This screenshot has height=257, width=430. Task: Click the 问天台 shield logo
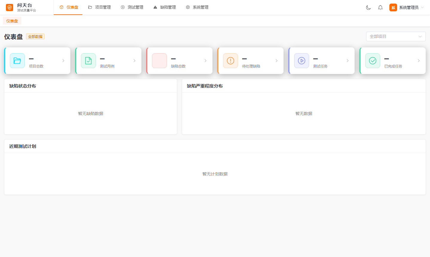(10, 7)
